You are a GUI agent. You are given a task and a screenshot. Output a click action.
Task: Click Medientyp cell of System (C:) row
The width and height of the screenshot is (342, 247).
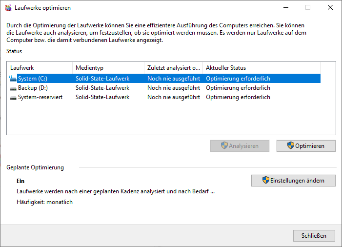pos(102,79)
